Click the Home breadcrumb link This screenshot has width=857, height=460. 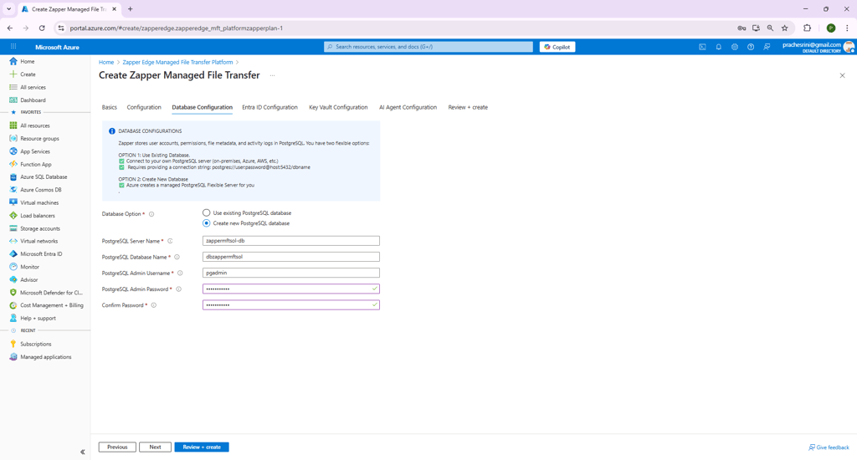click(106, 62)
